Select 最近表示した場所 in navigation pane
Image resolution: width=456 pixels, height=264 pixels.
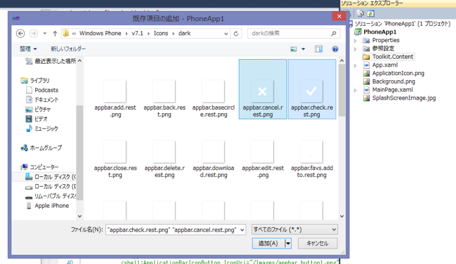click(x=50, y=61)
